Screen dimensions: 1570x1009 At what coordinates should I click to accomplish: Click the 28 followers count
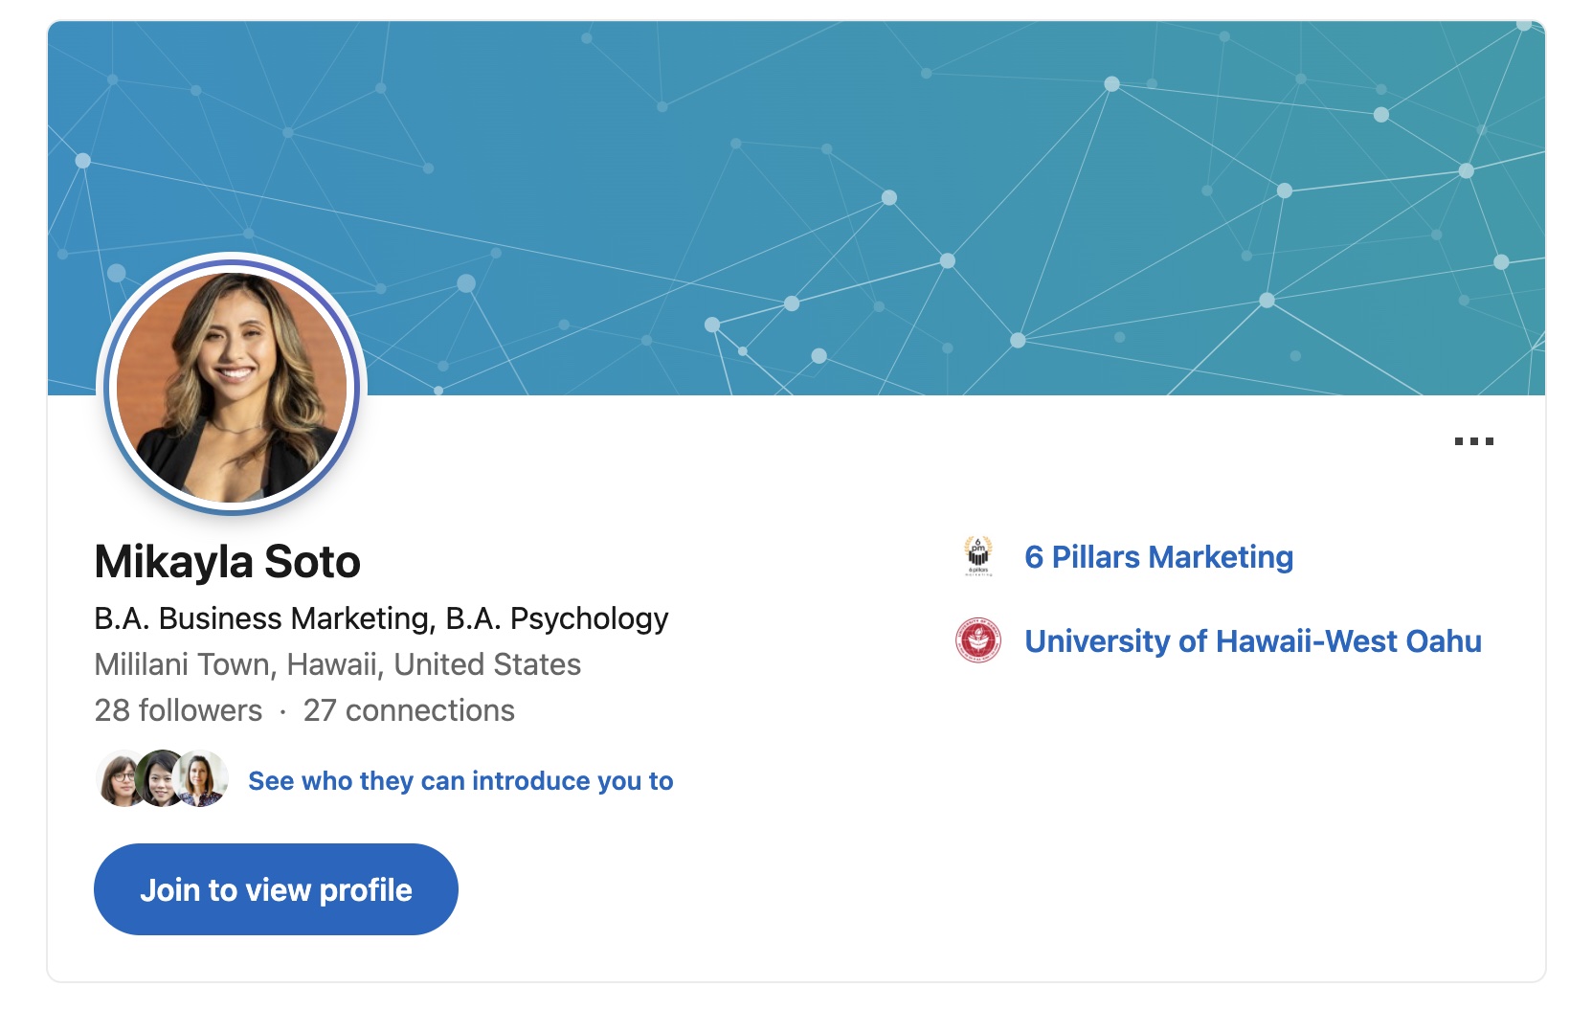click(178, 710)
